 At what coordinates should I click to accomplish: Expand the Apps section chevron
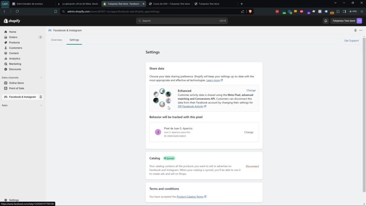point(41,106)
